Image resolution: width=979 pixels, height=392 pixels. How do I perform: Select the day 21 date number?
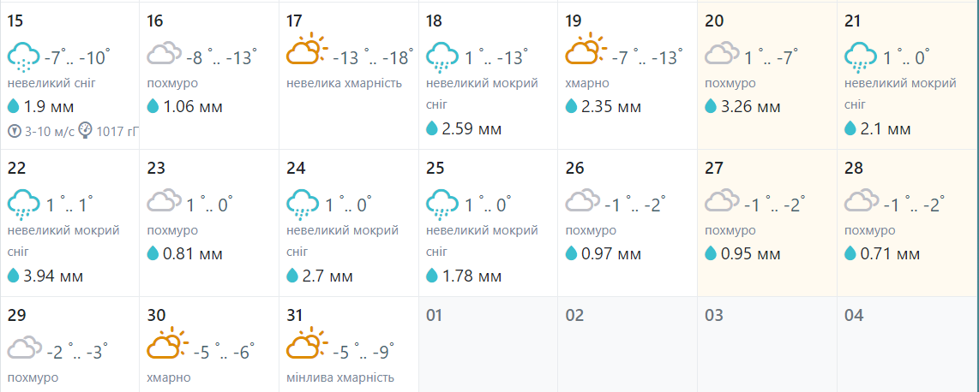[852, 21]
